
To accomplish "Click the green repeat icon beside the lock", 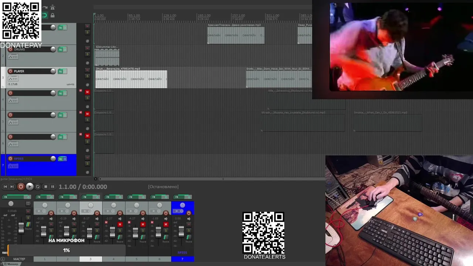I will 45,15.
